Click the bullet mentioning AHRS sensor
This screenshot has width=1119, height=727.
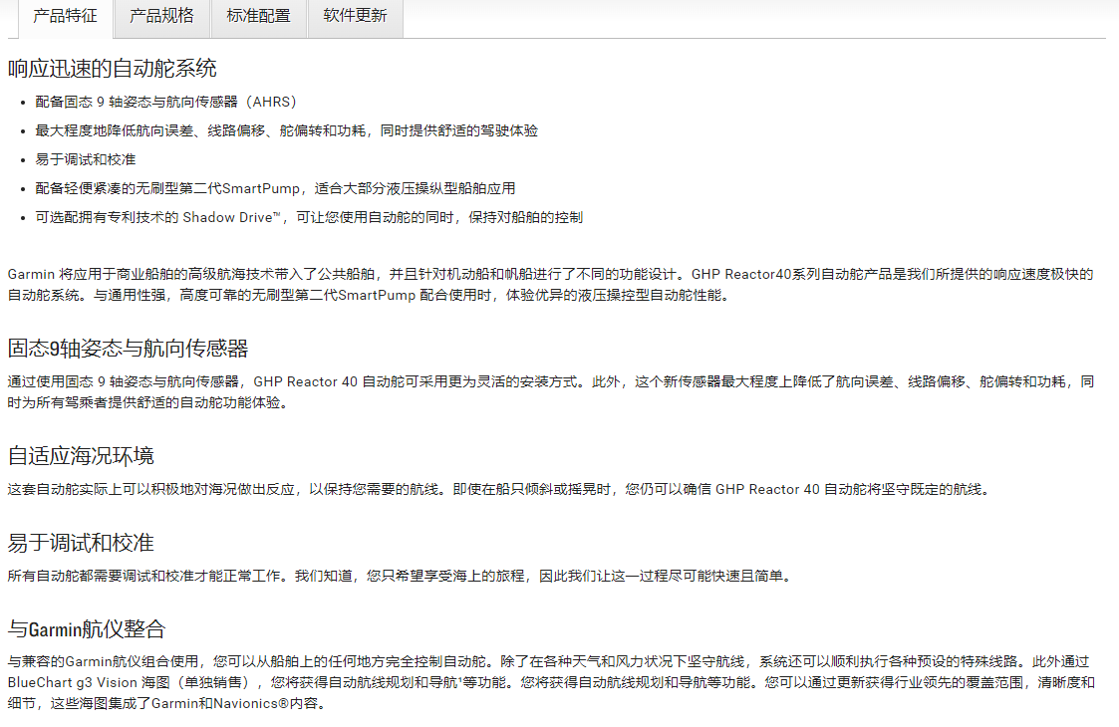[165, 102]
